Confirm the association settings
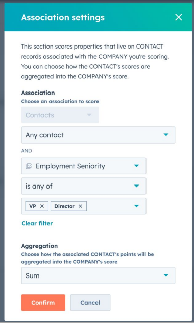Screen dimensions: 194x323 [x=43, y=303]
